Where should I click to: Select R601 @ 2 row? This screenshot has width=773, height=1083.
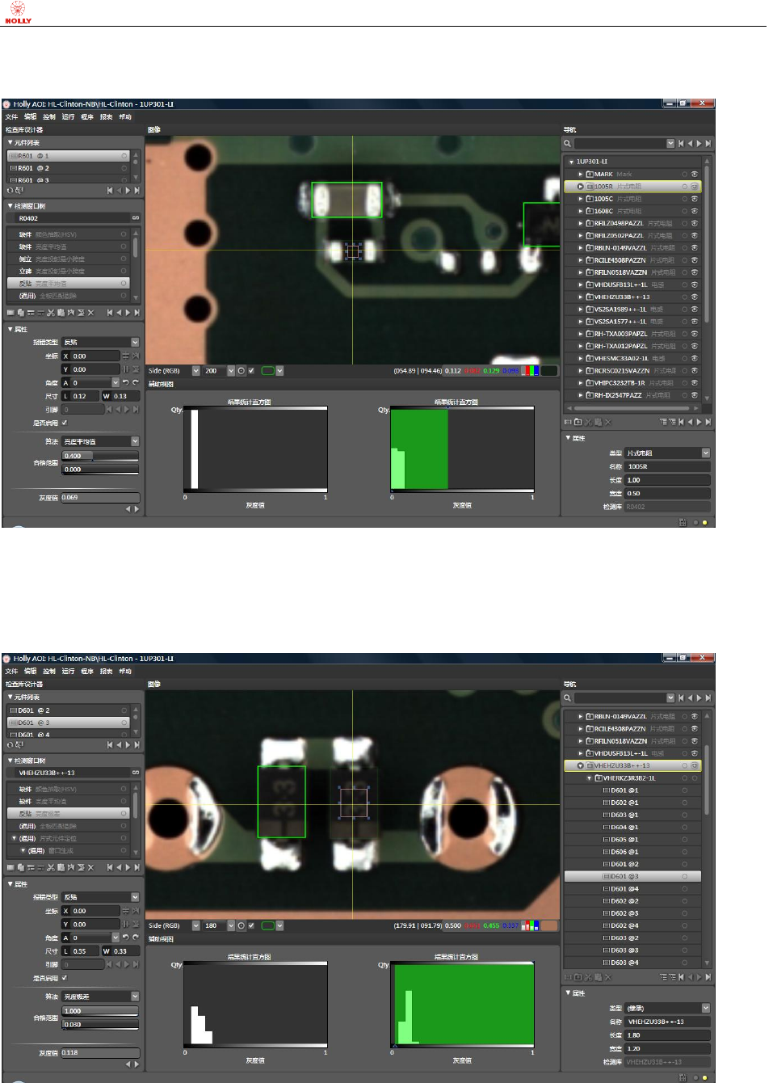tap(69, 168)
